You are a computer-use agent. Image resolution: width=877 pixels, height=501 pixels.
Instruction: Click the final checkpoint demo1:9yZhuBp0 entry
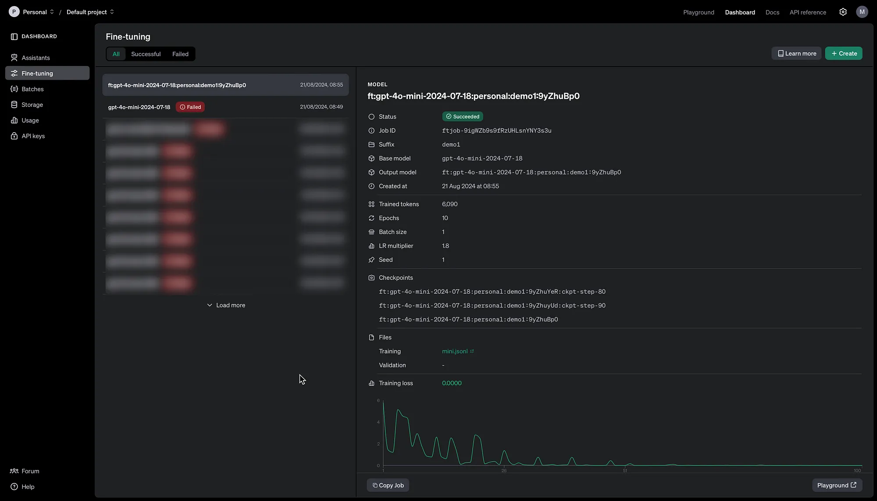click(x=468, y=320)
